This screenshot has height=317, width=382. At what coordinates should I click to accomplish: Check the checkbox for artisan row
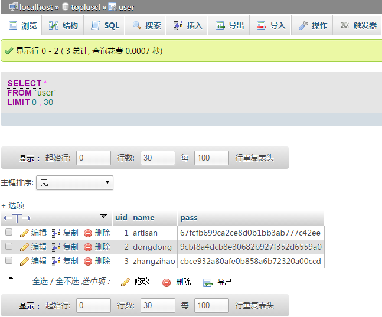click(9, 233)
